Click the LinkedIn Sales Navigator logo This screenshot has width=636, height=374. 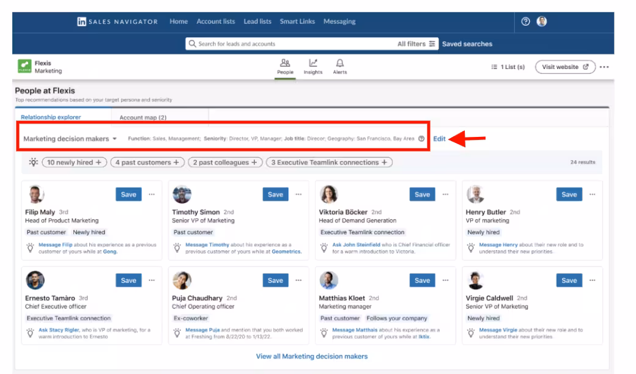[x=117, y=21]
